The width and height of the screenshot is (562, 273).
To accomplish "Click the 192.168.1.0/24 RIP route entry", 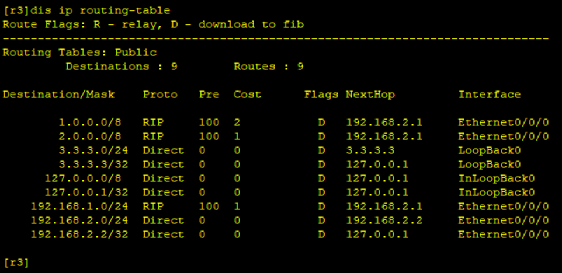I will (x=79, y=206).
